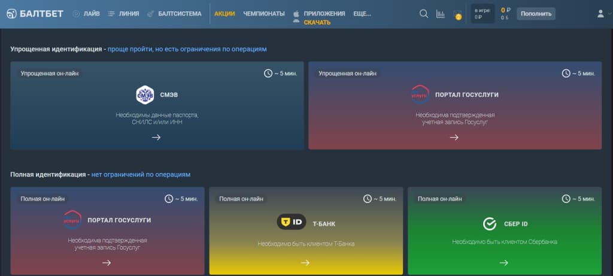Click 'Необходимо быть клиентом Сбербанка' text
613x276 pixels.
pos(505,242)
